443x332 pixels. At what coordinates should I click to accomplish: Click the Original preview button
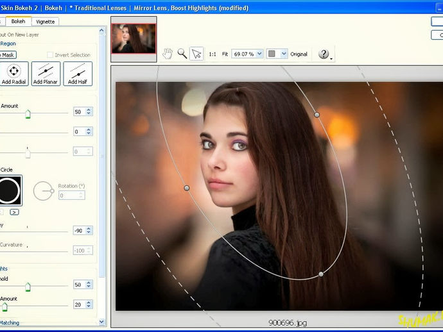pos(299,54)
